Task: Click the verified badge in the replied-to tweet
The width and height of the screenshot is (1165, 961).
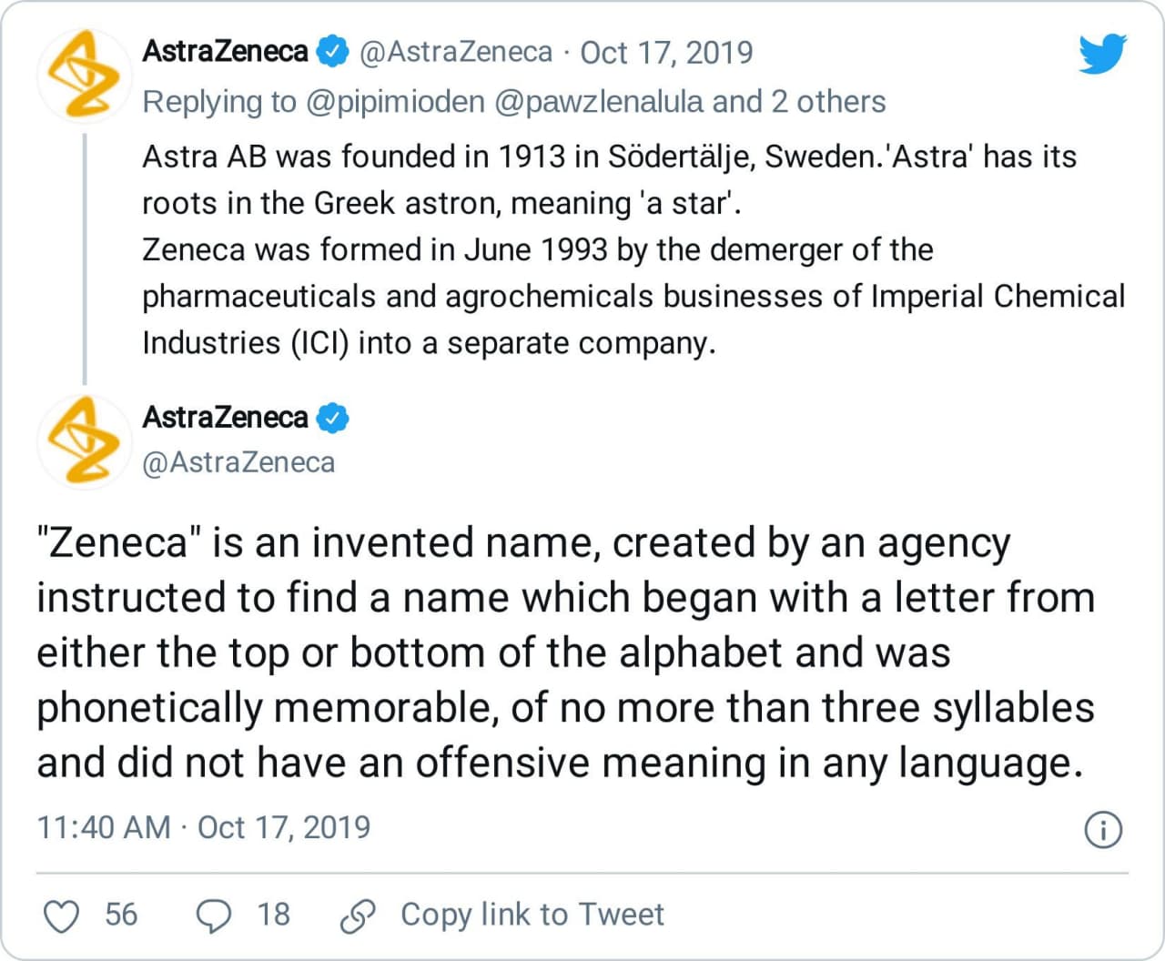Action: tap(332, 52)
